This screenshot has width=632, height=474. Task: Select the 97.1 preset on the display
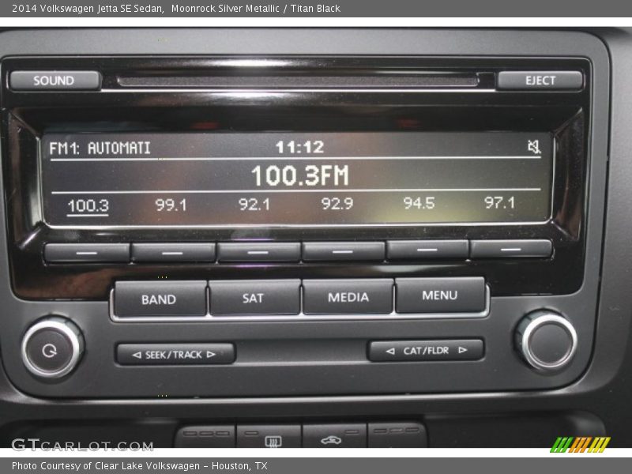click(x=500, y=202)
